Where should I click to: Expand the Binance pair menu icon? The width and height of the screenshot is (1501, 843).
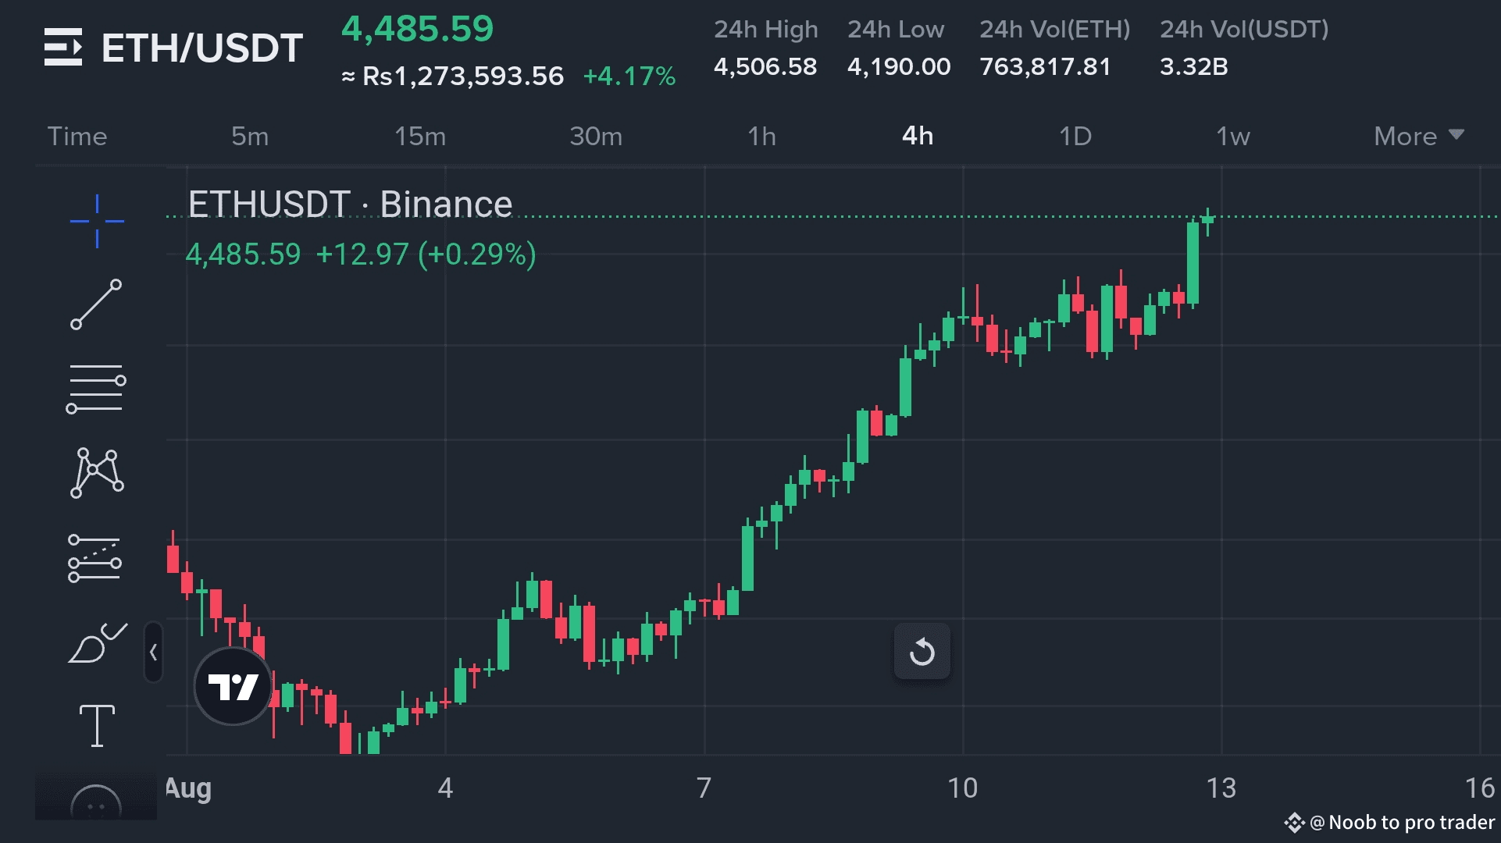tap(64, 47)
